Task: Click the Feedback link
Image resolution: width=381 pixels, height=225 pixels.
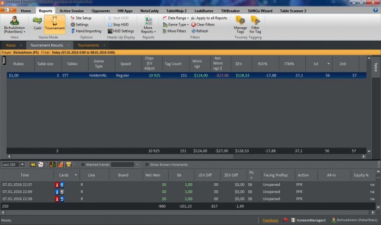Action: pyautogui.click(x=270, y=220)
